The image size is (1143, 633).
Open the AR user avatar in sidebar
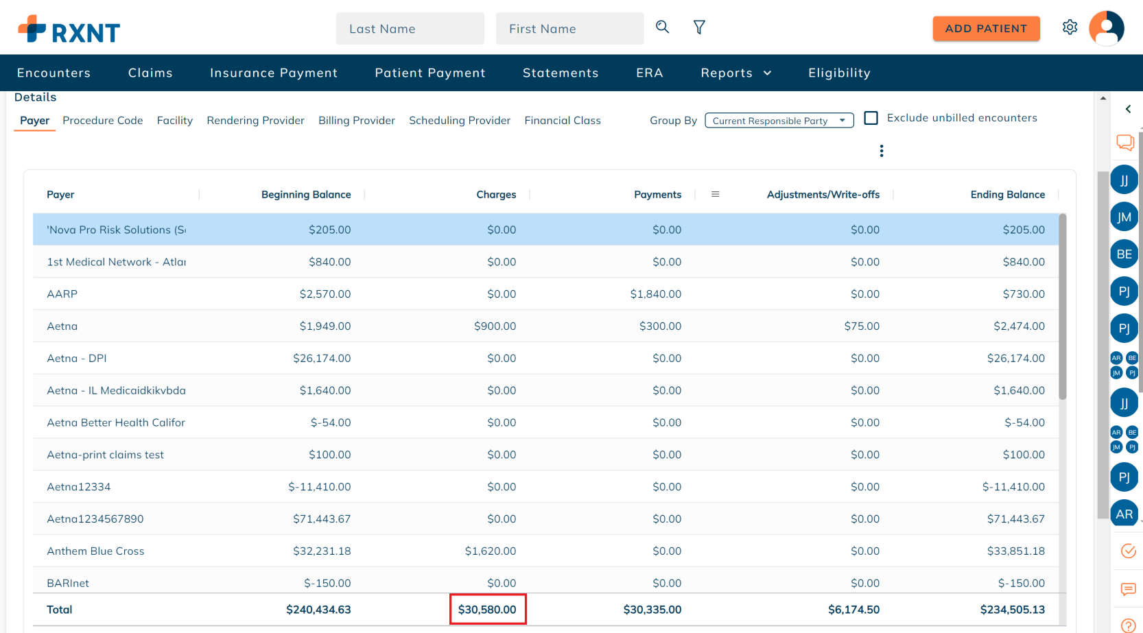pos(1124,514)
